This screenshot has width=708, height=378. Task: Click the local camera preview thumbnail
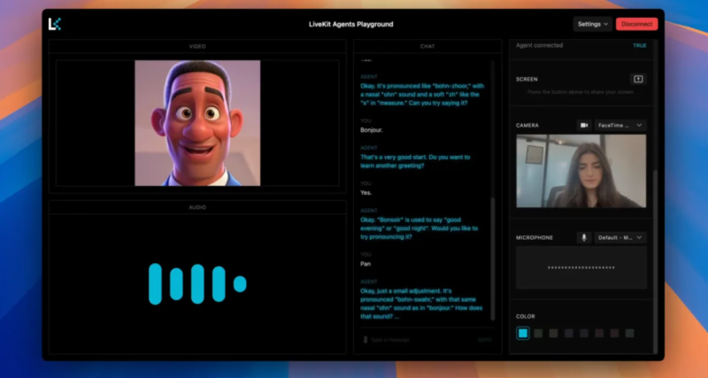point(581,171)
